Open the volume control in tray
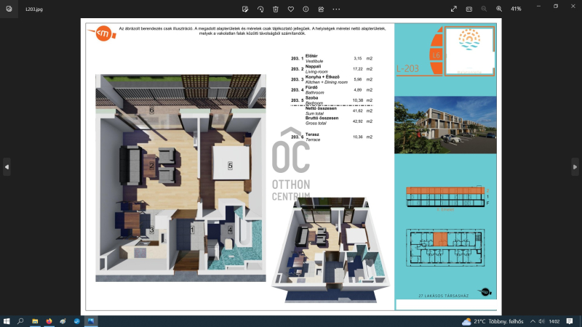Image resolution: width=582 pixels, height=327 pixels. click(542, 320)
